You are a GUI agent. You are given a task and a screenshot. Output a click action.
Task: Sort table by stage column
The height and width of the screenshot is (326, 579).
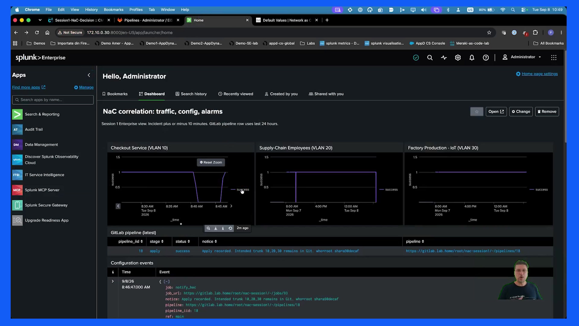[x=157, y=241]
